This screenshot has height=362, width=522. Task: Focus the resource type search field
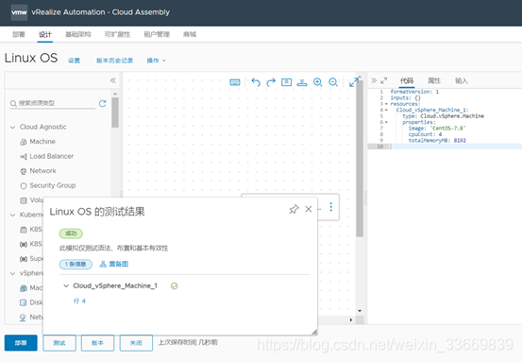pyautogui.click(x=52, y=103)
